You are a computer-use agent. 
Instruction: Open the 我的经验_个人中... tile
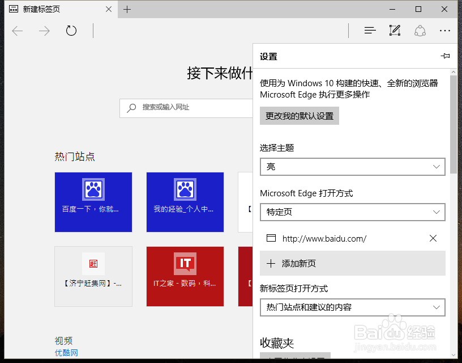(185, 202)
